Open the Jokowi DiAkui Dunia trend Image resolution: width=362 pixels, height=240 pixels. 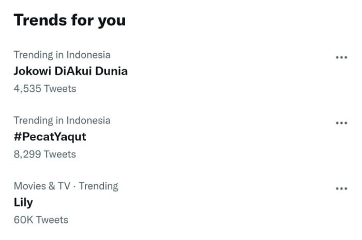click(70, 71)
